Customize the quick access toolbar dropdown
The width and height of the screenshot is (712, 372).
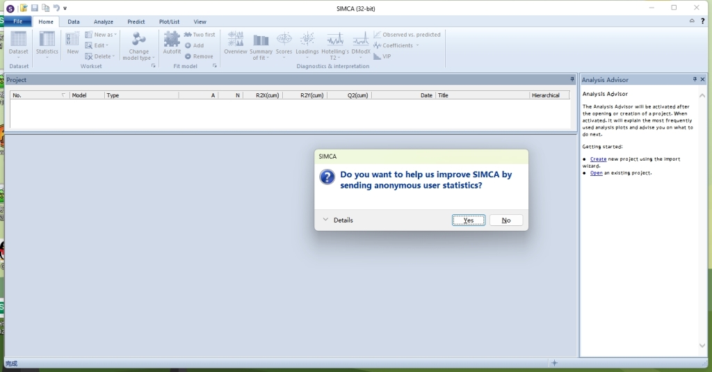click(x=65, y=8)
